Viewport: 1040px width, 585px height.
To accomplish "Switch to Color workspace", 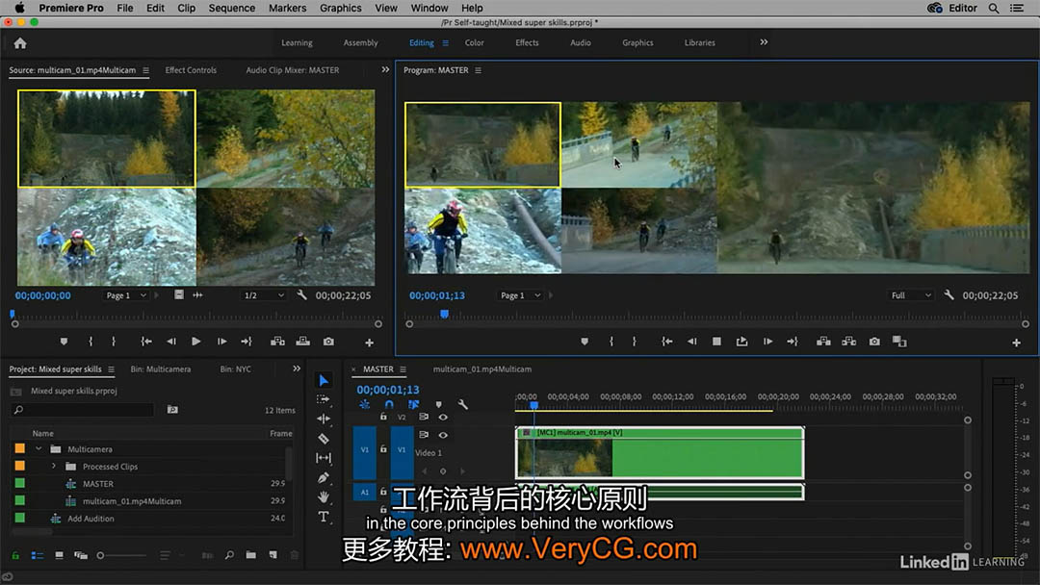I will point(474,42).
